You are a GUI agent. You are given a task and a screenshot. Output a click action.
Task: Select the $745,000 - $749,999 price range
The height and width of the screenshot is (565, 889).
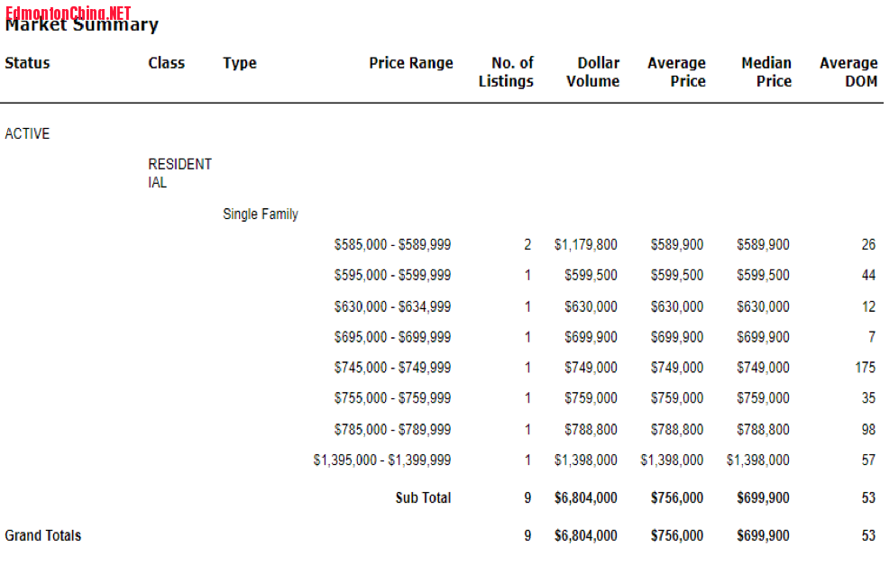pos(392,368)
